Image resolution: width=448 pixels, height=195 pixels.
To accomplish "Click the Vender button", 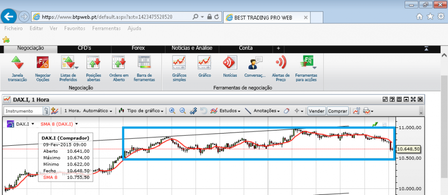I will coord(317,111).
